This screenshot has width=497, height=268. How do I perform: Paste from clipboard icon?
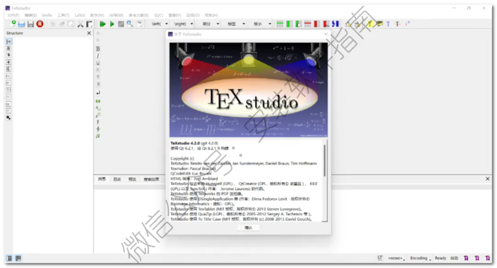pyautogui.click(x=89, y=24)
